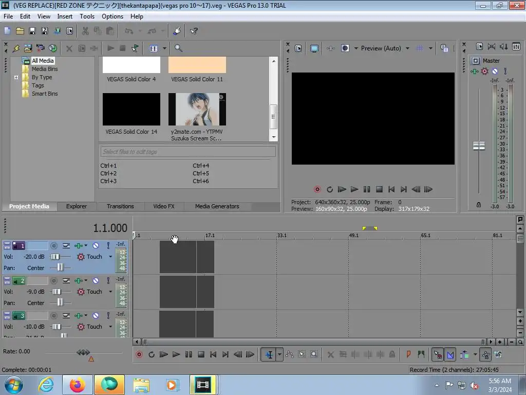Click the Dim Output speaker icon
The width and height of the screenshot is (526, 395).
pos(503,47)
